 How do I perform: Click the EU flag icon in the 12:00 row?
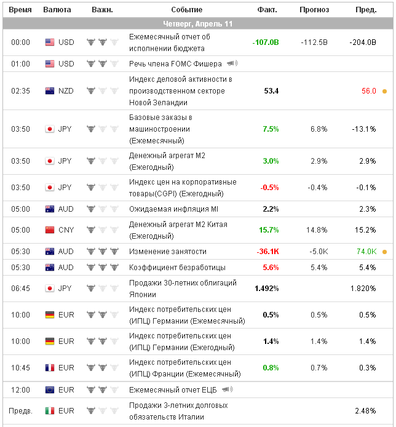coord(50,389)
